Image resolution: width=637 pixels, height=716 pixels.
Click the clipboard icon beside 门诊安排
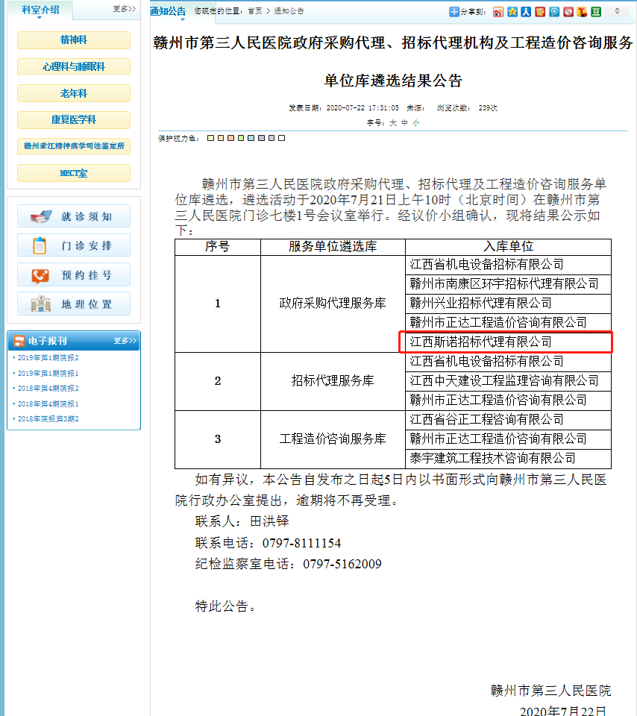pyautogui.click(x=40, y=245)
